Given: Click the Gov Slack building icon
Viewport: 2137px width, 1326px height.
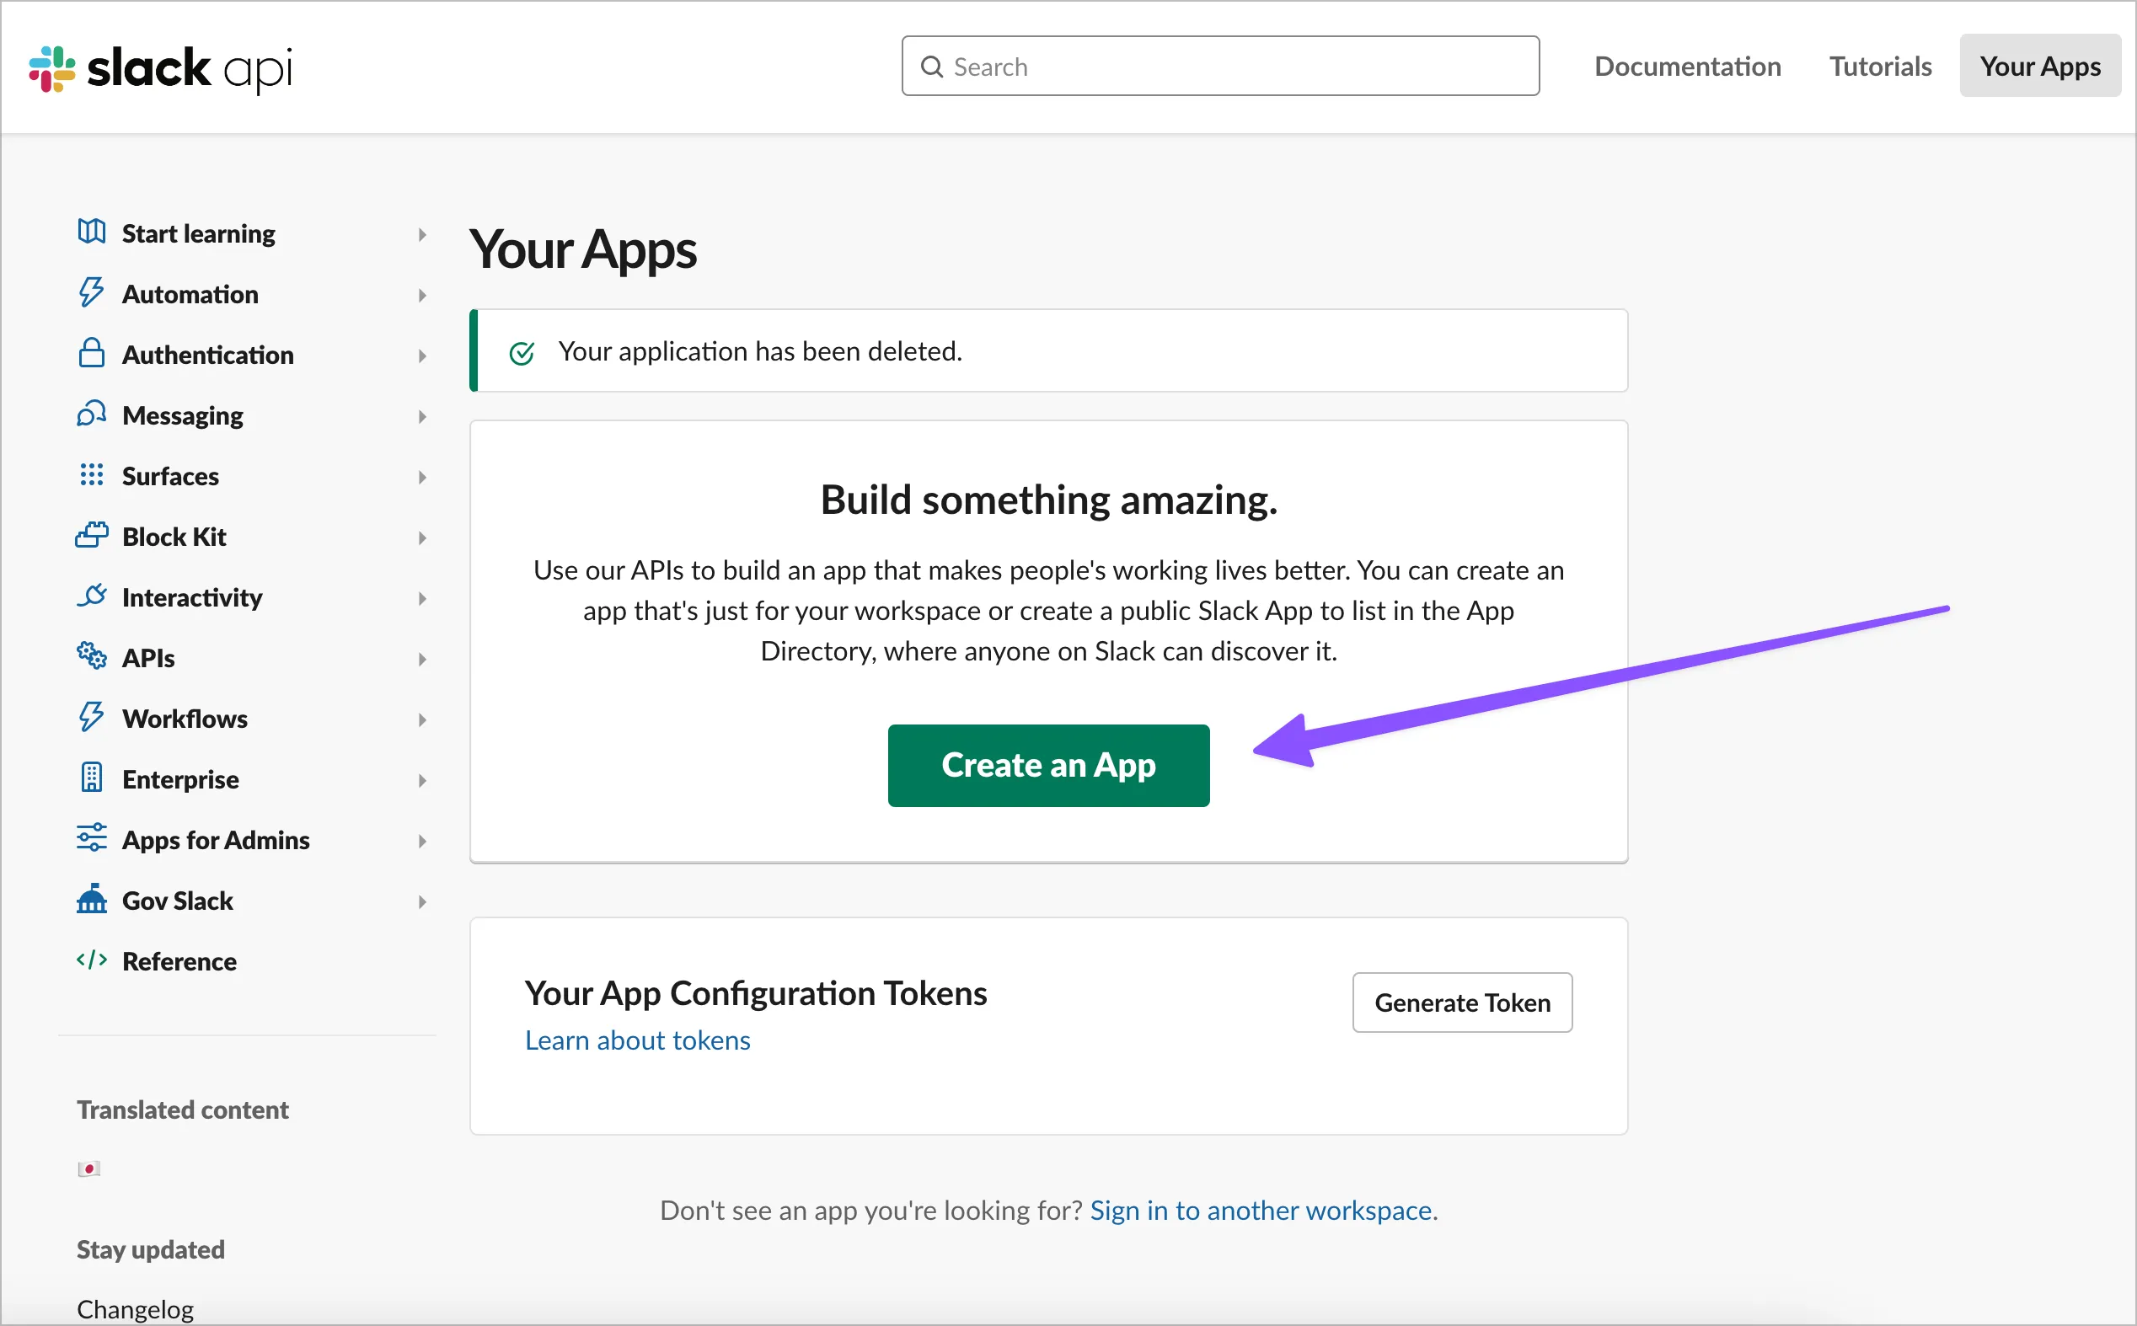Looking at the screenshot, I should click(x=91, y=899).
